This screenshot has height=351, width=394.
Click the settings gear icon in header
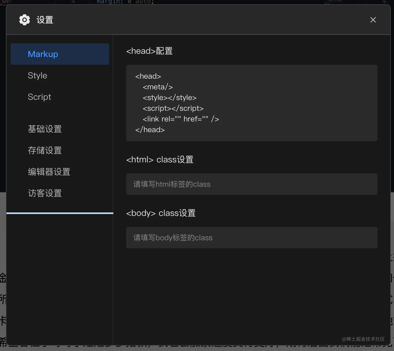(25, 20)
